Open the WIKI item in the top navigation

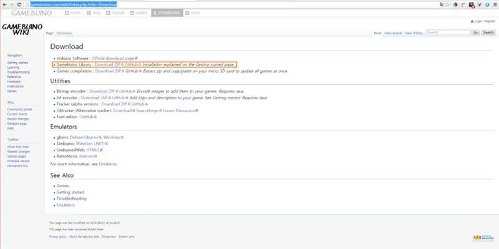[94, 13]
